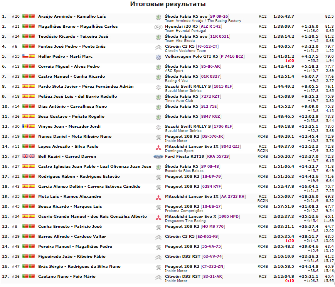
Task: Click the Volkswagen logo for Polo GTI R5
Action: pyautogui.click(x=158, y=57)
